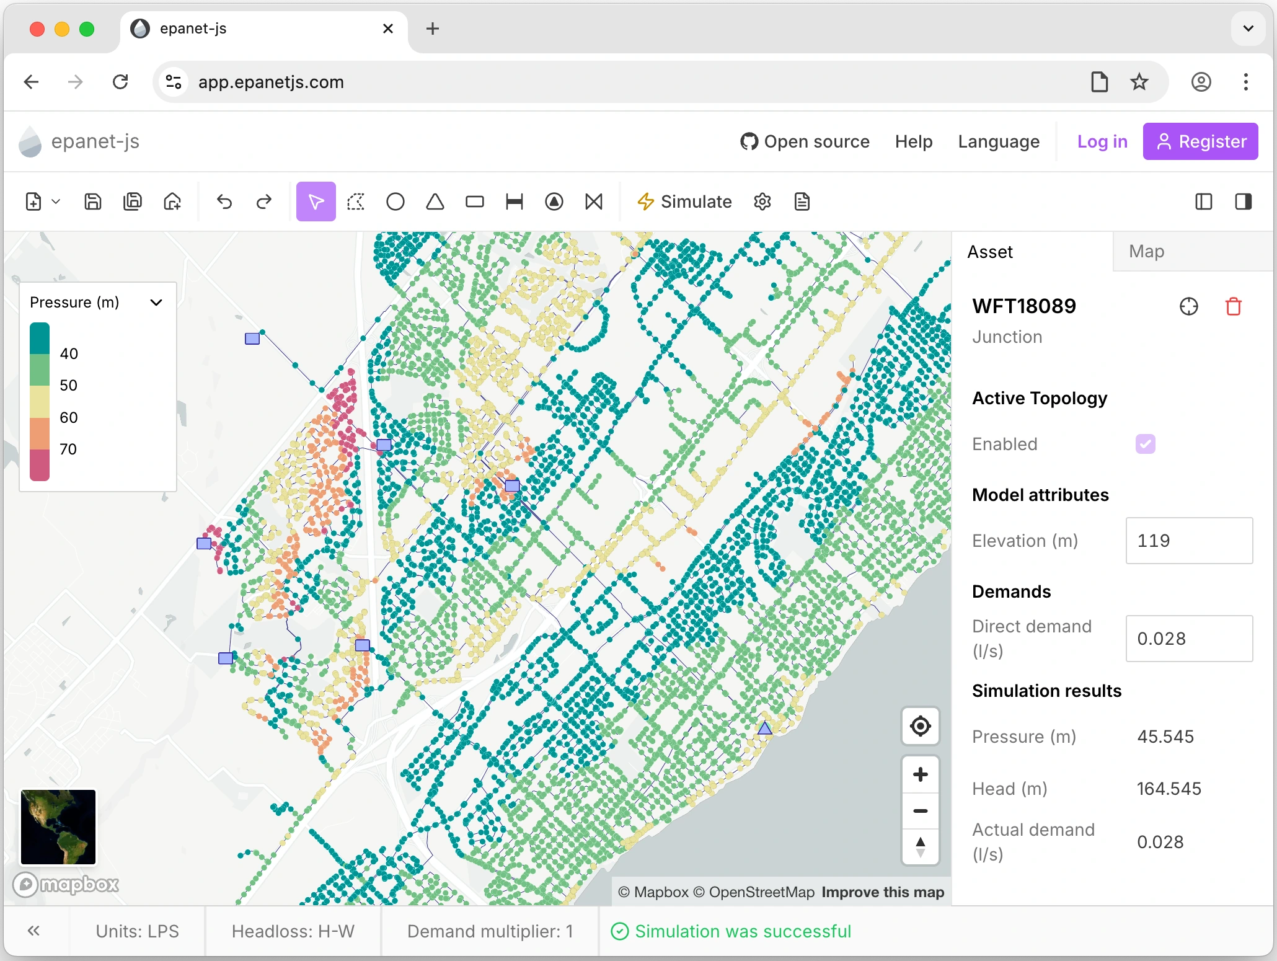Run the Simulate command
The height and width of the screenshot is (961, 1277).
click(x=684, y=201)
